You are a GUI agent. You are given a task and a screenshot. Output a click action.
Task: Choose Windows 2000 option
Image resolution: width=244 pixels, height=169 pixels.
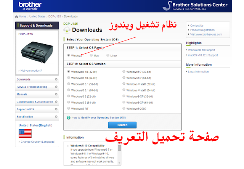click(x=124, y=108)
